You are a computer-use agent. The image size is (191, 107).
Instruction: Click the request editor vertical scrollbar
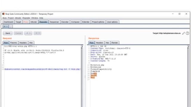(82, 76)
